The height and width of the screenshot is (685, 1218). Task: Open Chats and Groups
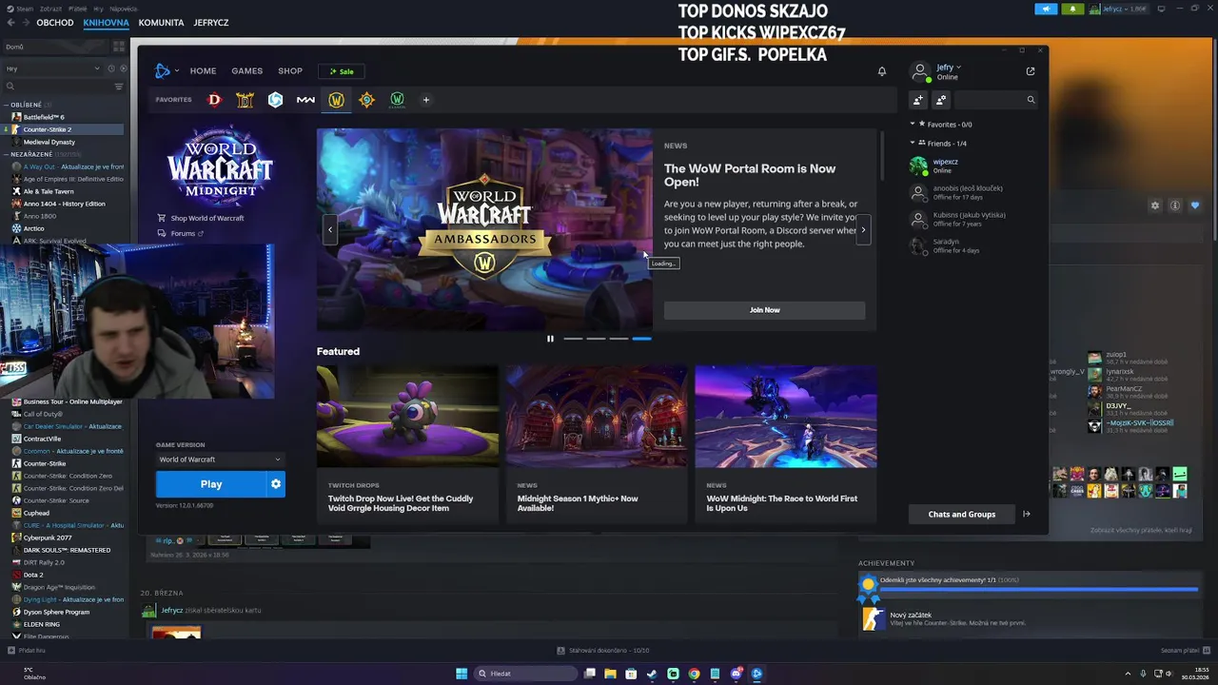(x=961, y=515)
